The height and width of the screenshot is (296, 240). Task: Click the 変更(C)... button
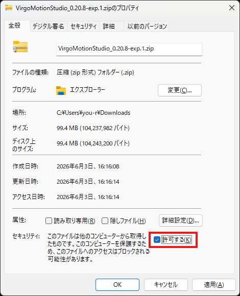pos(180,90)
